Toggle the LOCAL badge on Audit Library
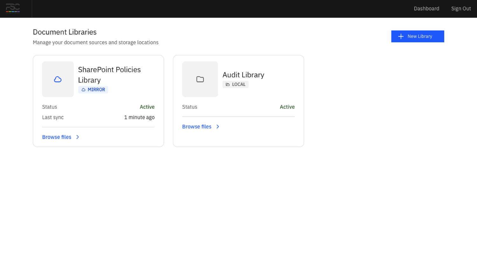This screenshot has height=268, width=477. tap(235, 84)
